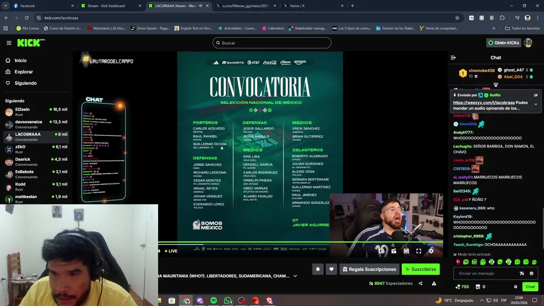This screenshot has height=306, width=544.
Task: Expand the pinned BotRix message chevron
Action: tap(535, 104)
